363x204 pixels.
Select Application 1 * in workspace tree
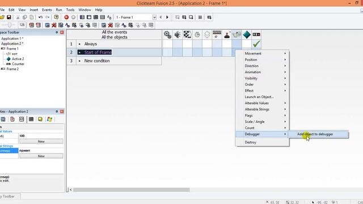point(12,39)
